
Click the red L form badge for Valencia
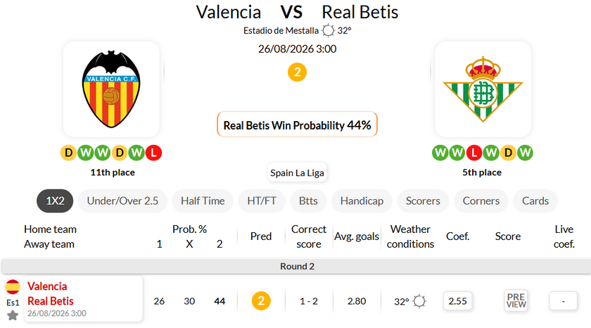153,153
